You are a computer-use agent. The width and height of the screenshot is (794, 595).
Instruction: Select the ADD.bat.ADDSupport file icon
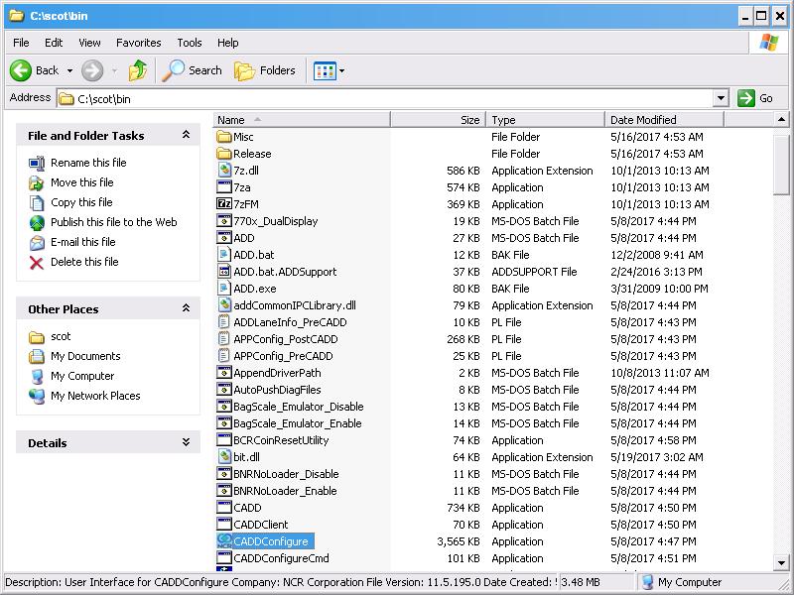[x=224, y=271]
